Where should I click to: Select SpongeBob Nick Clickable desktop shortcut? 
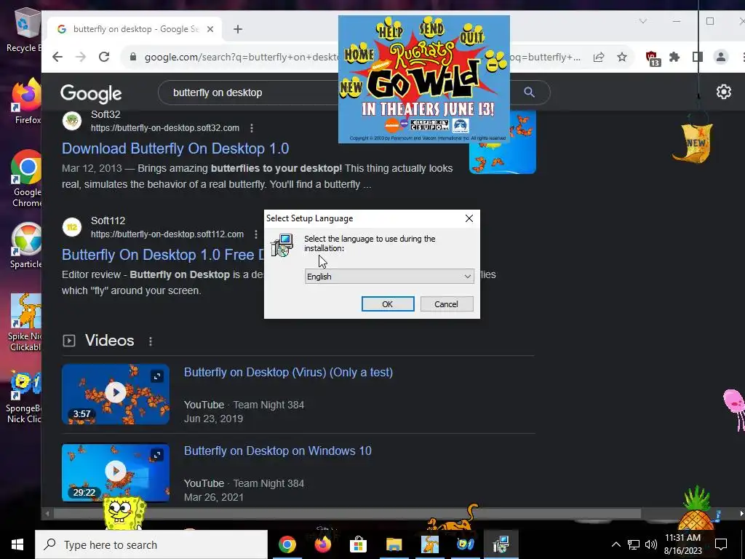coord(25,397)
